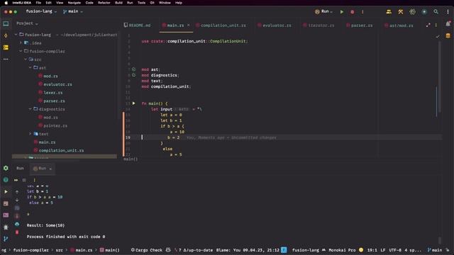
Task: Open Database tool window icon
Action: (448, 36)
